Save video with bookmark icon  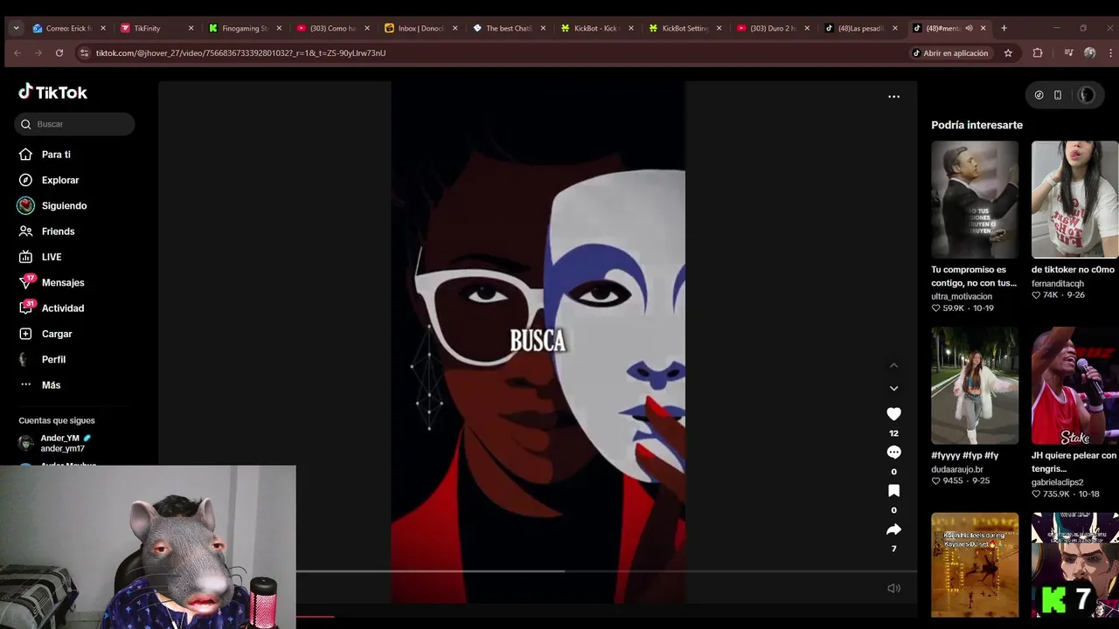point(893,491)
